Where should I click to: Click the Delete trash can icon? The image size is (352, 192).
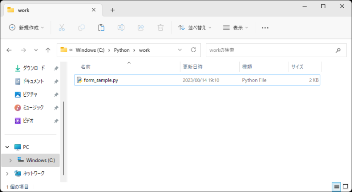coord(160,27)
